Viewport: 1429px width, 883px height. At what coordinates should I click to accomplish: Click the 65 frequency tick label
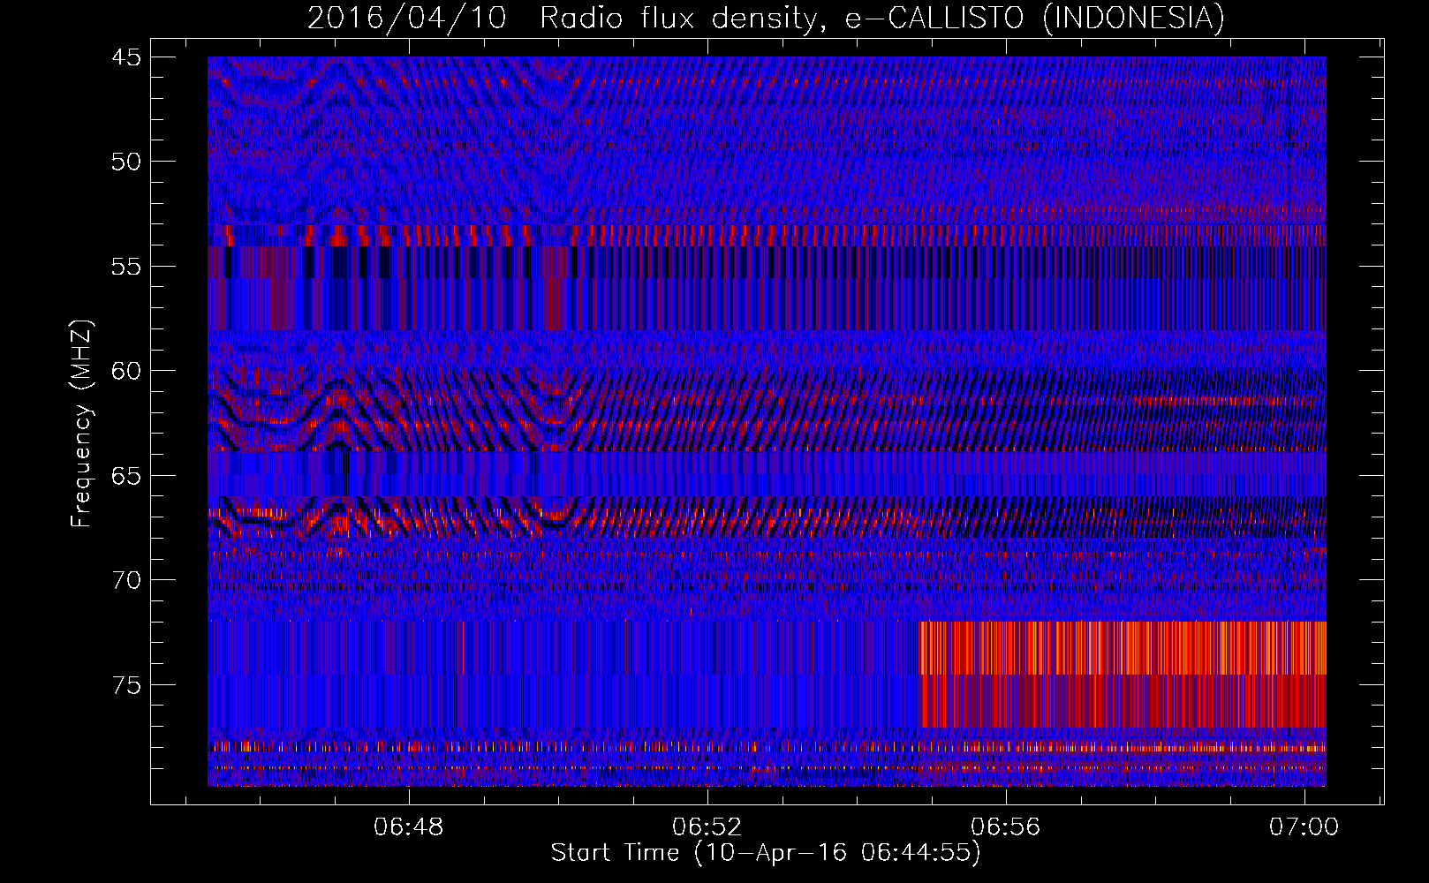pos(125,476)
